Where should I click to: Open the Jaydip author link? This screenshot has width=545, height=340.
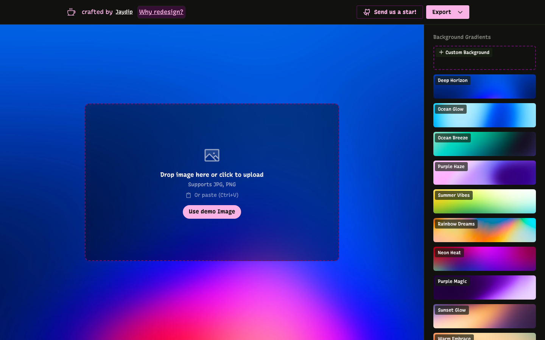pos(124,12)
